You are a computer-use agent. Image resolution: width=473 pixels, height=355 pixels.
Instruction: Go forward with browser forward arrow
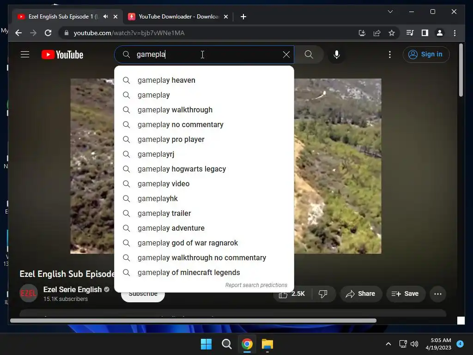[33, 33]
